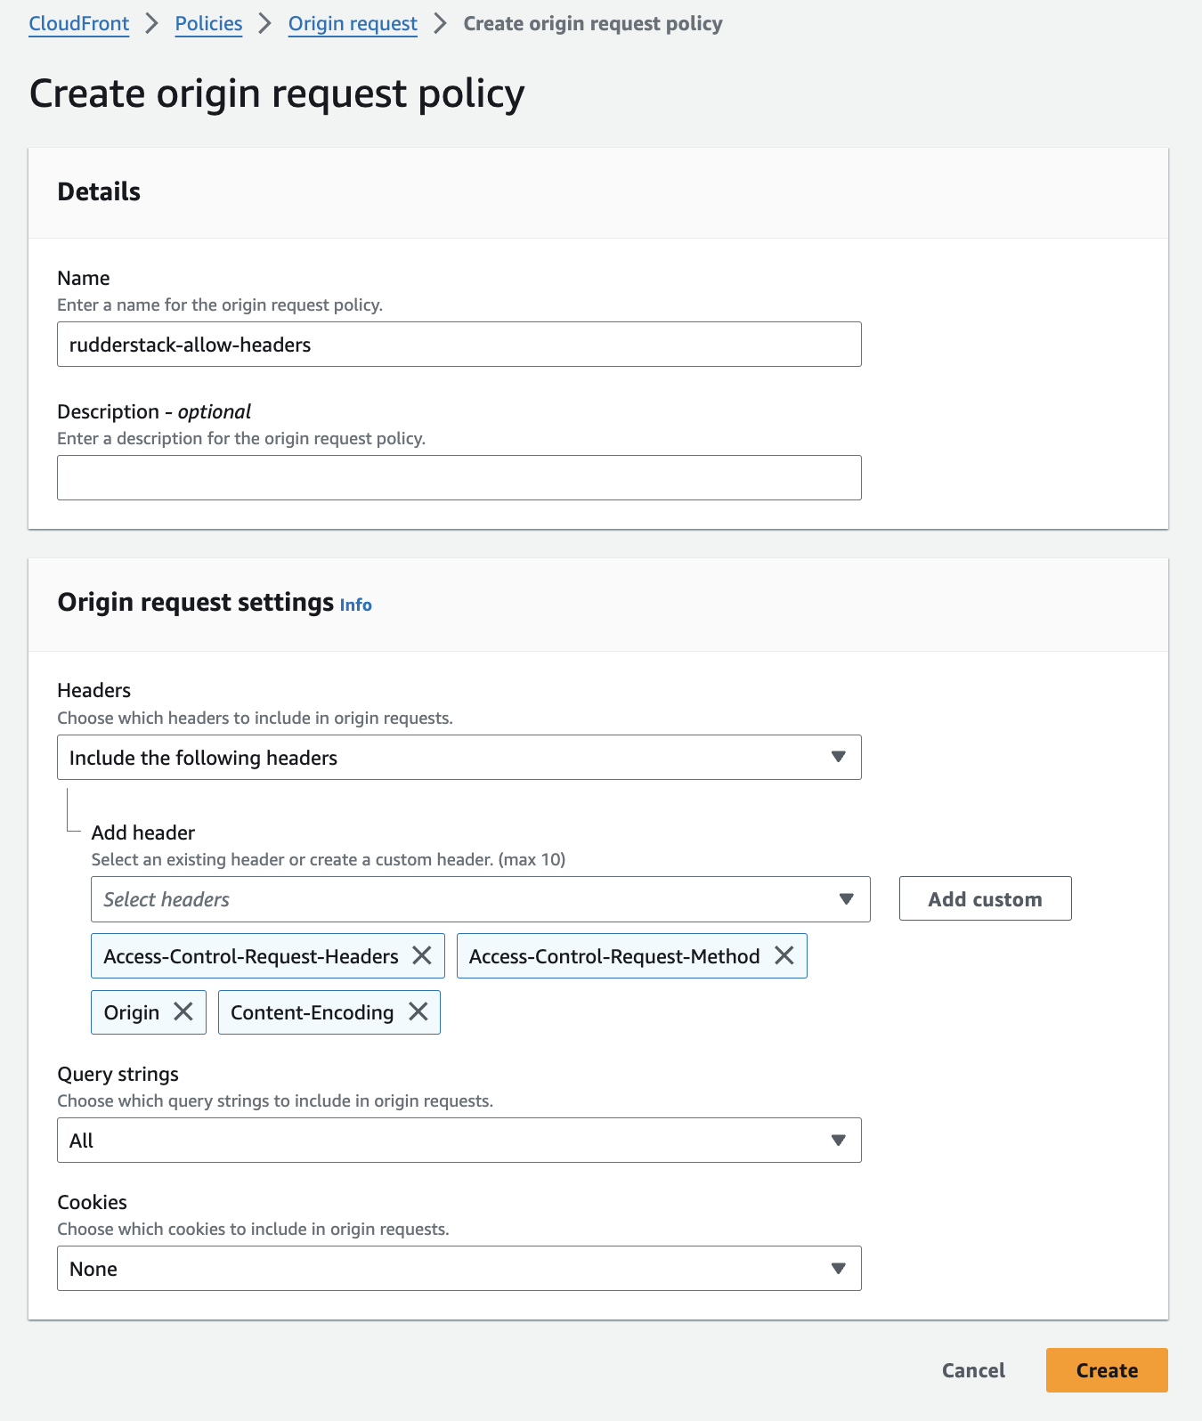This screenshot has height=1421, width=1202.
Task: Remove the Access-Control-Request-Method header tag
Action: (784, 955)
